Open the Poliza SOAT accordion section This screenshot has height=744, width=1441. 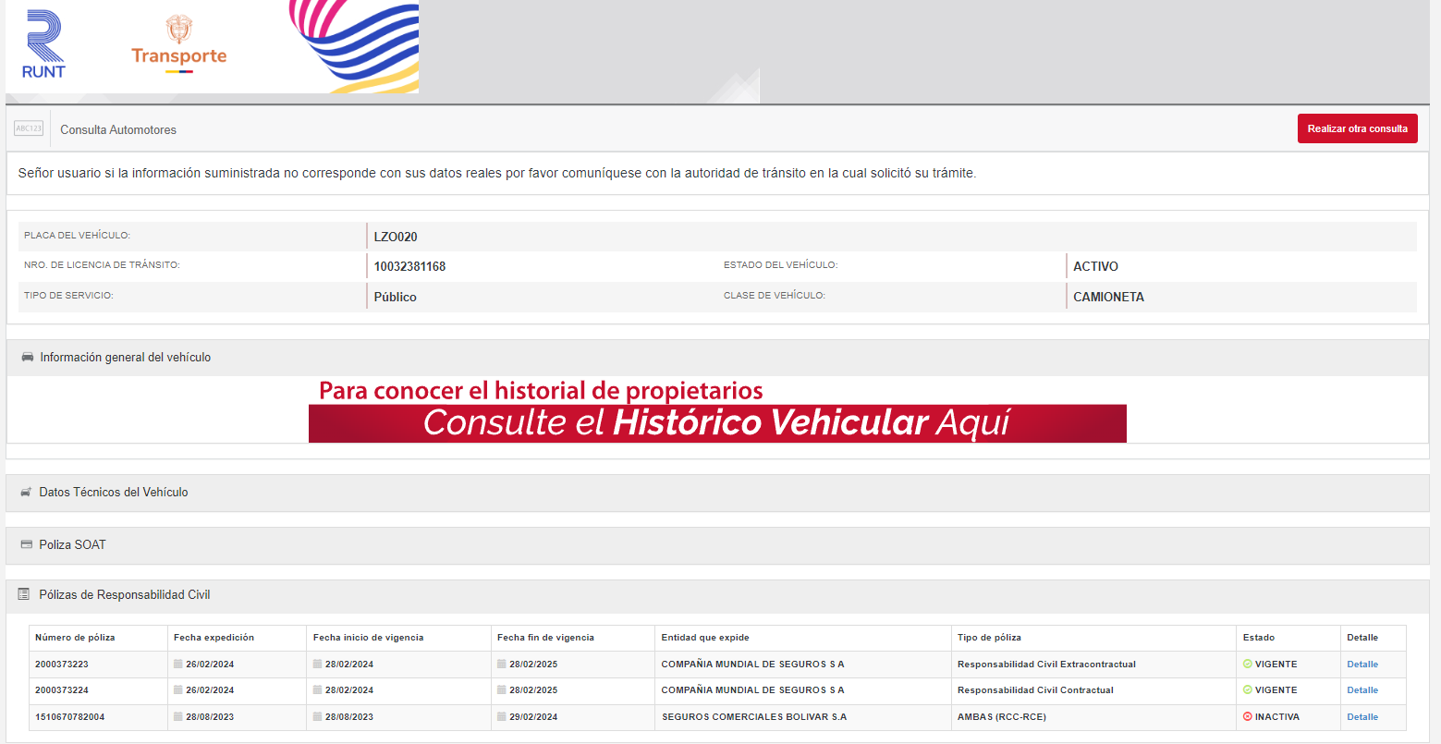pyautogui.click(x=72, y=544)
